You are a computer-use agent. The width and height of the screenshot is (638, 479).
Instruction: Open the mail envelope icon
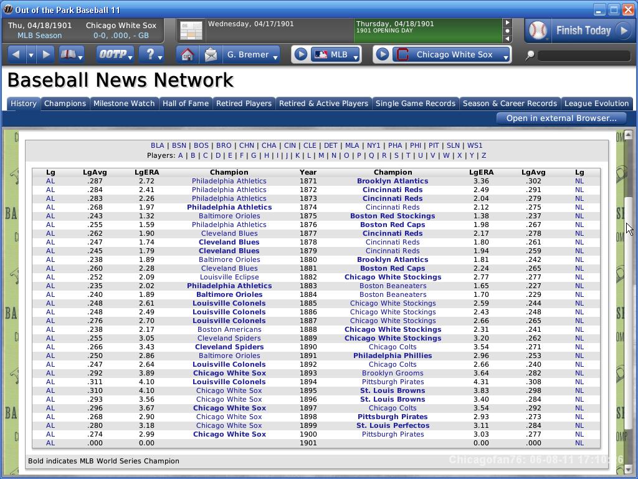coord(211,55)
